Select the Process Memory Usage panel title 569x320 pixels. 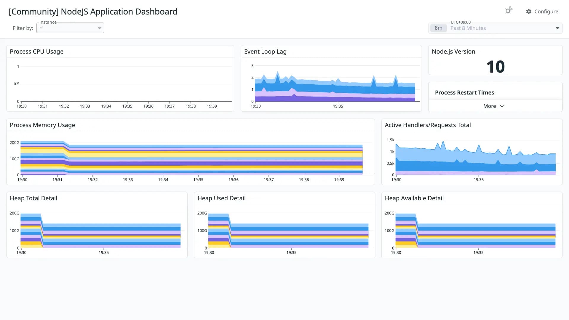pos(42,125)
